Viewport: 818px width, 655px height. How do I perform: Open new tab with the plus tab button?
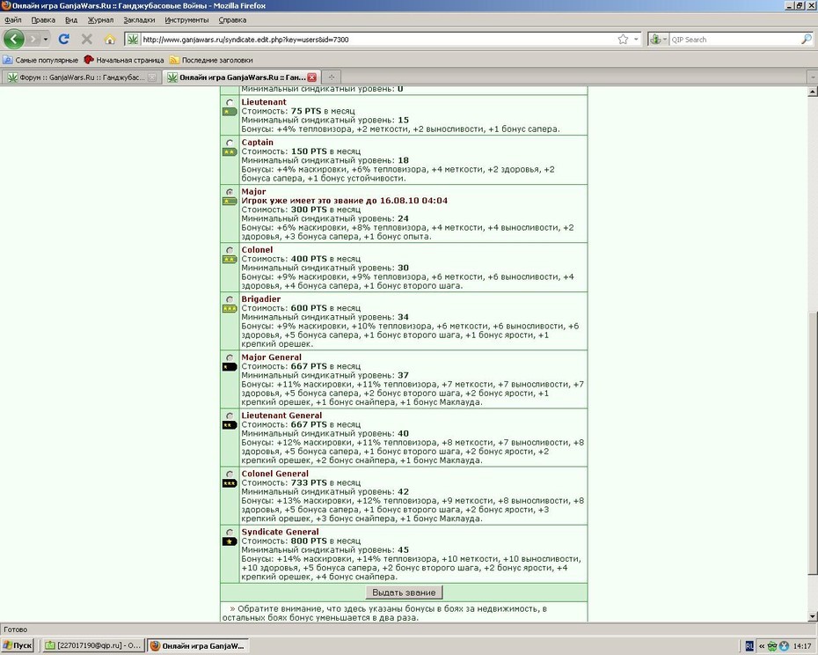click(x=332, y=77)
